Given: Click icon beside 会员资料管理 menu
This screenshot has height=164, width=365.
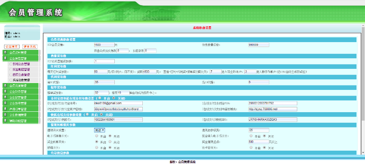Looking at the screenshot, I should 5,52.
